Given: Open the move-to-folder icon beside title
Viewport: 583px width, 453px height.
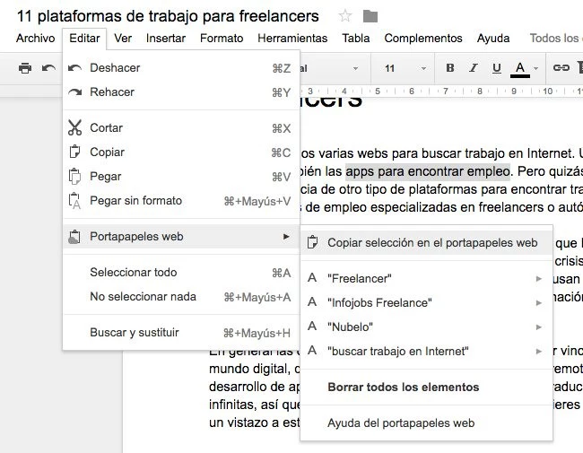Looking at the screenshot, I should click(370, 16).
